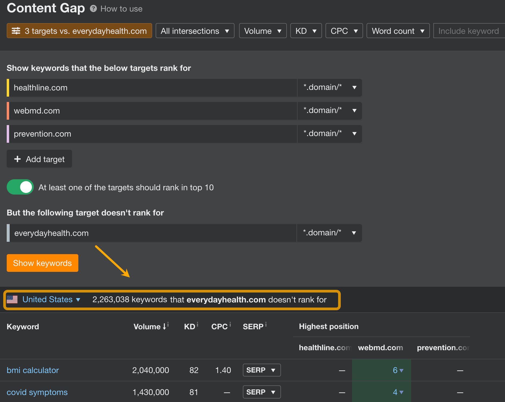Open the KD filter menu
Image resolution: width=505 pixels, height=402 pixels.
click(306, 31)
